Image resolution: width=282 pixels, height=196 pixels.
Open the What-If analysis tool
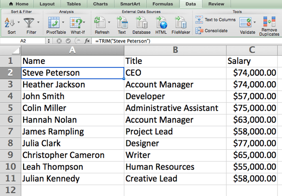click(x=76, y=22)
